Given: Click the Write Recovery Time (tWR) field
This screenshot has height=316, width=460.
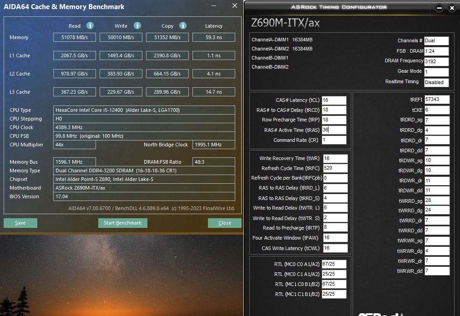Looking at the screenshot, I should (x=335, y=159).
